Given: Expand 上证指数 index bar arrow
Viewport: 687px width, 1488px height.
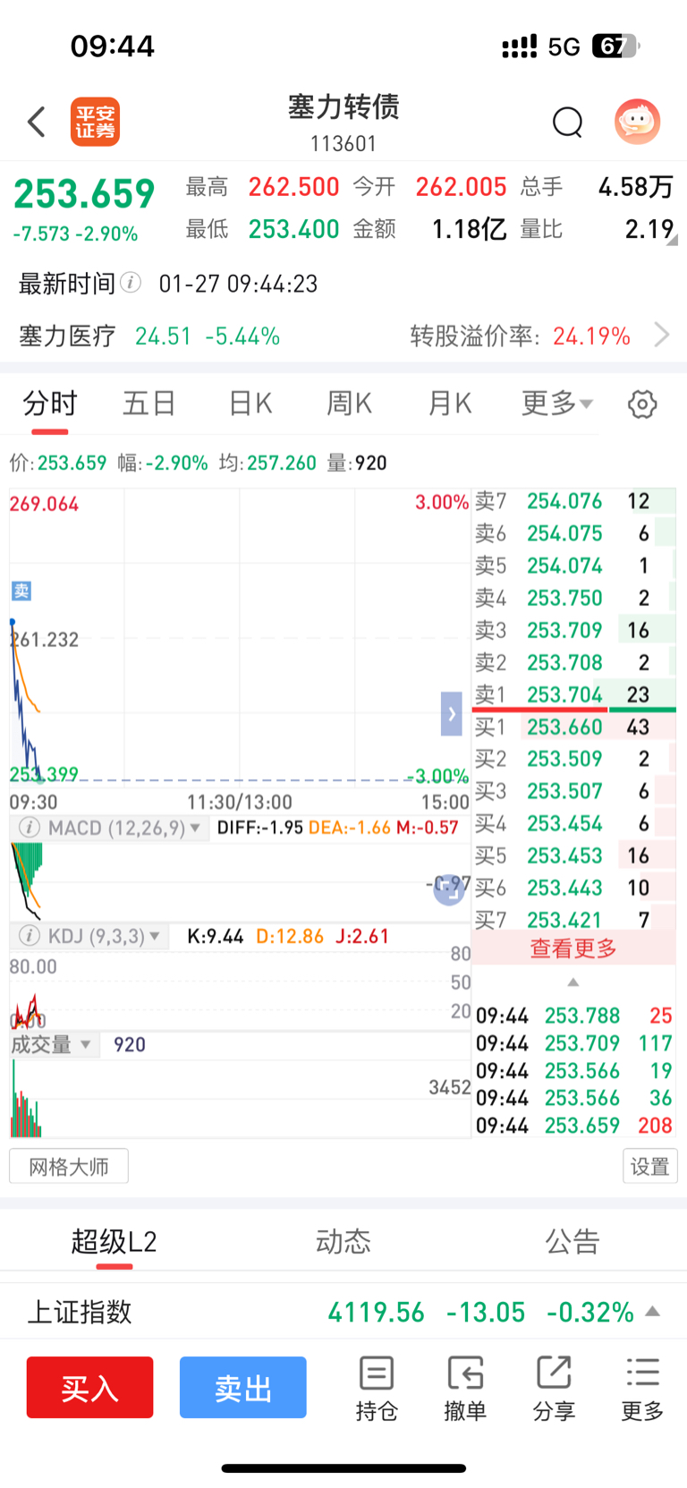Looking at the screenshot, I should tap(653, 1312).
